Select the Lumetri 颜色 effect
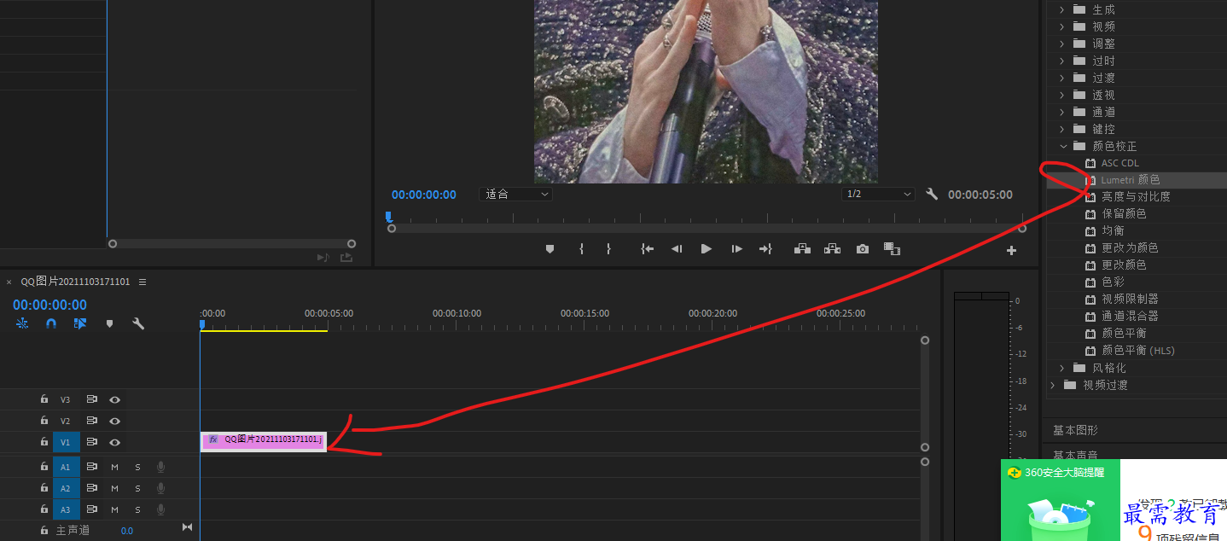 (x=1130, y=180)
